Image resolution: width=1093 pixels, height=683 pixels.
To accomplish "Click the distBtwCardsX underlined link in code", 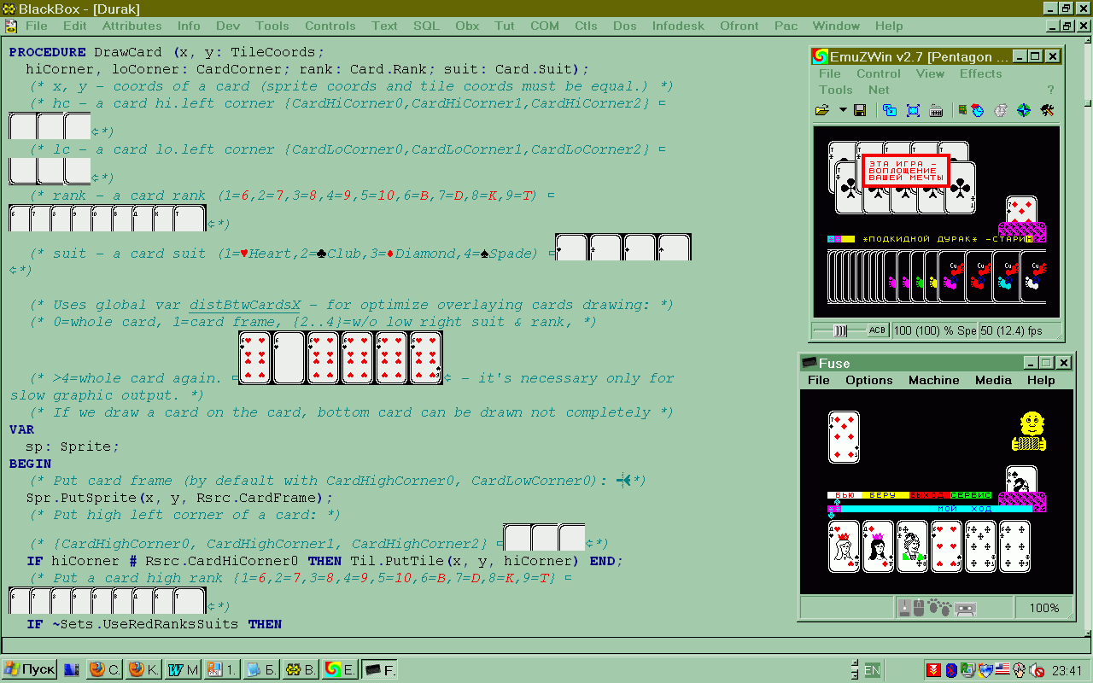I will coord(245,305).
